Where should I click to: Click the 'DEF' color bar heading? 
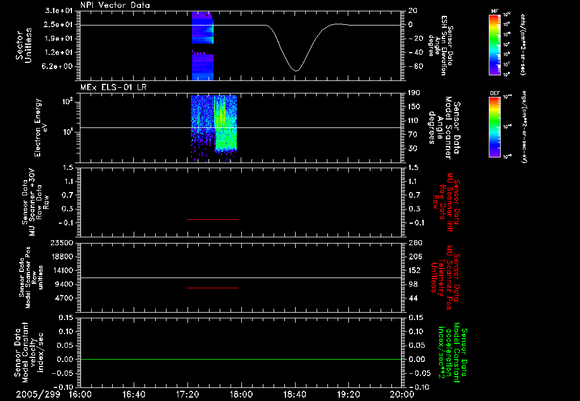point(495,93)
